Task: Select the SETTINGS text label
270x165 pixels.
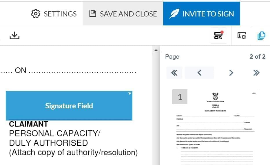Action: point(60,14)
